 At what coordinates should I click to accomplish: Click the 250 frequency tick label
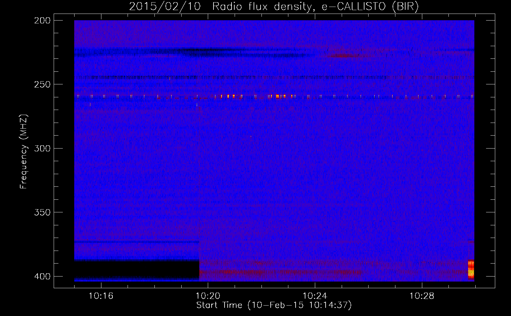point(42,84)
